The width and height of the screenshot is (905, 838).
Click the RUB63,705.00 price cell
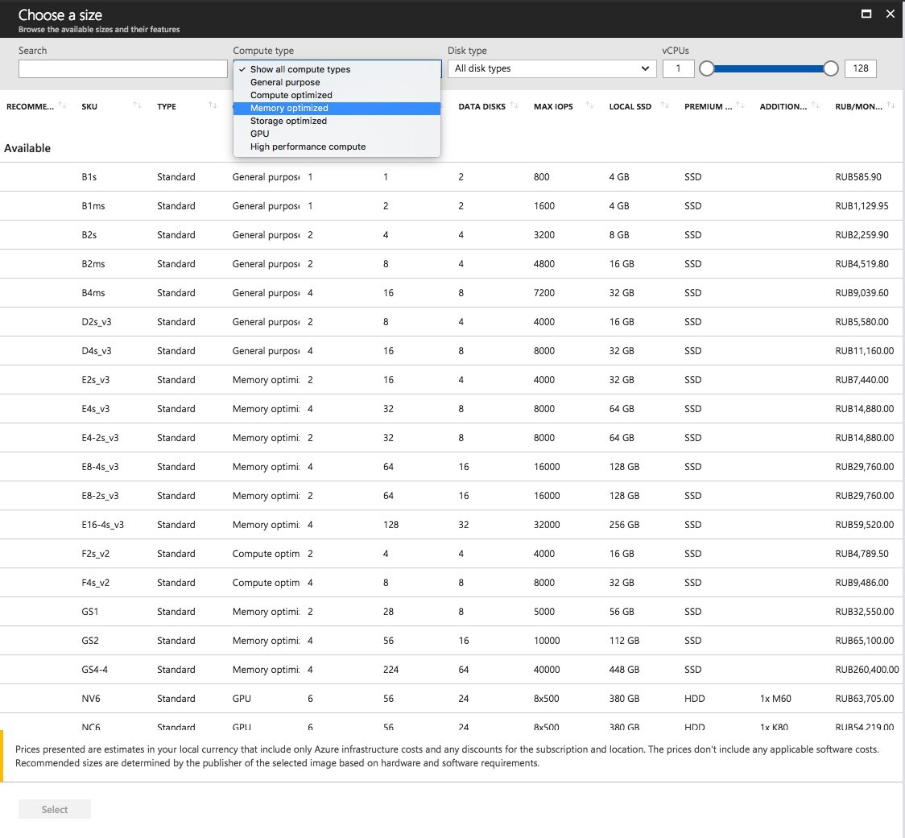865,699
